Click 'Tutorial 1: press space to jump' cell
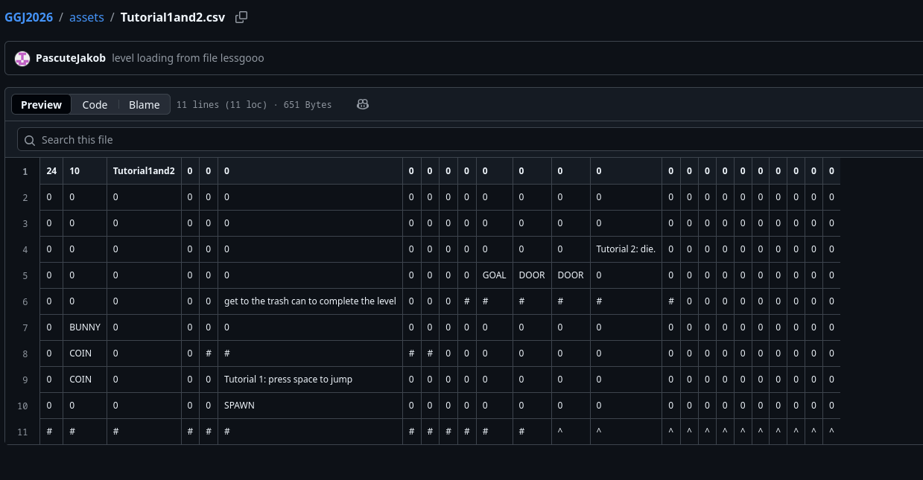 [310, 380]
